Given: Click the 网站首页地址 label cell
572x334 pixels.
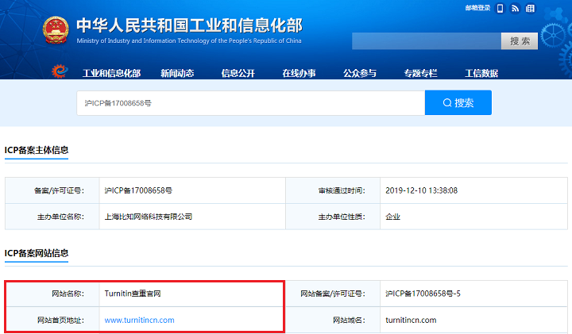Looking at the screenshot, I should pos(52,321).
